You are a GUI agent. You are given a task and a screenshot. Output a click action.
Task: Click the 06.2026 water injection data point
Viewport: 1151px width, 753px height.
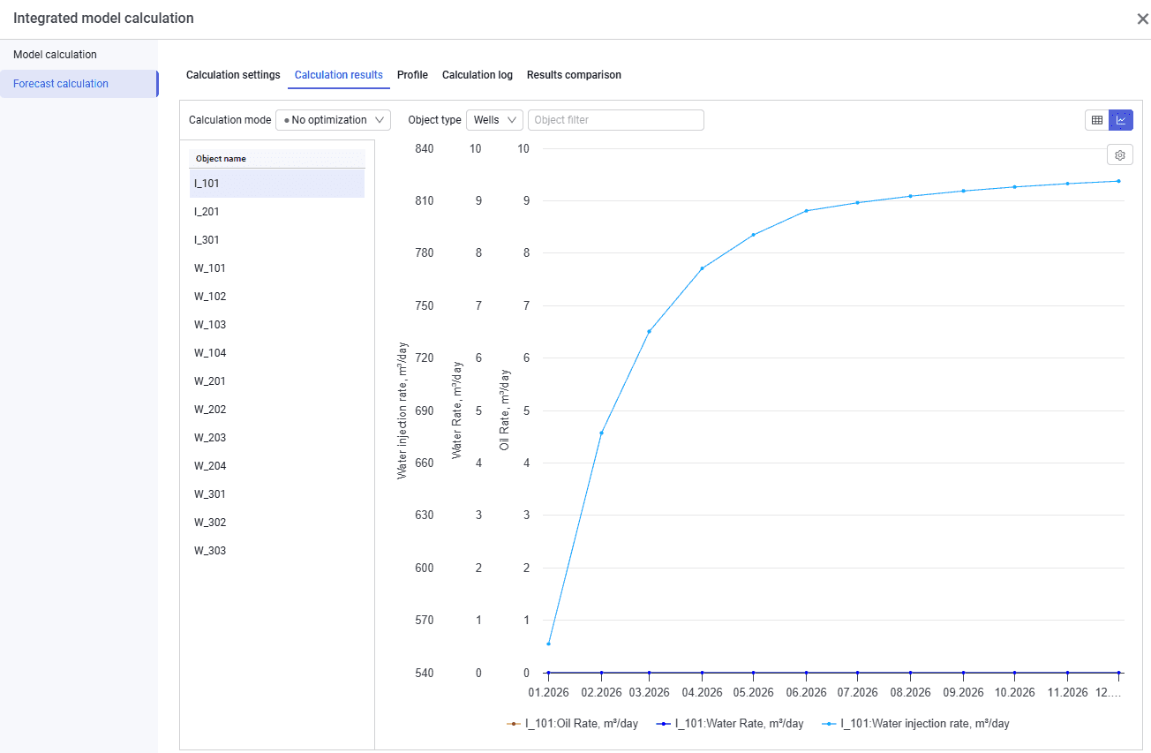point(807,211)
